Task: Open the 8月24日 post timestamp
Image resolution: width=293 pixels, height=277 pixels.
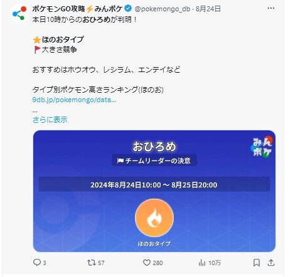Action: point(208,9)
